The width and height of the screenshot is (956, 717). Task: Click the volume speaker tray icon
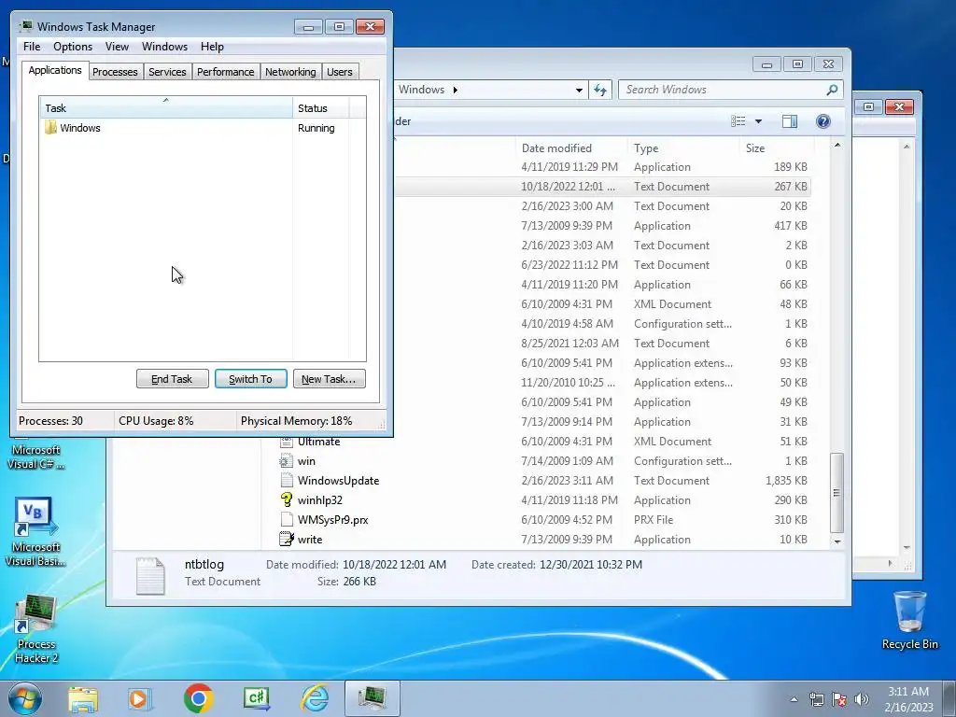tap(862, 699)
